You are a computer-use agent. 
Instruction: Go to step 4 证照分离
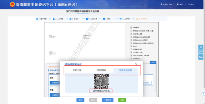tap(91, 19)
